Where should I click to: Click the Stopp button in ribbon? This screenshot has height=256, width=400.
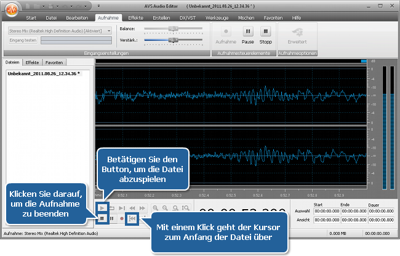[x=266, y=36]
